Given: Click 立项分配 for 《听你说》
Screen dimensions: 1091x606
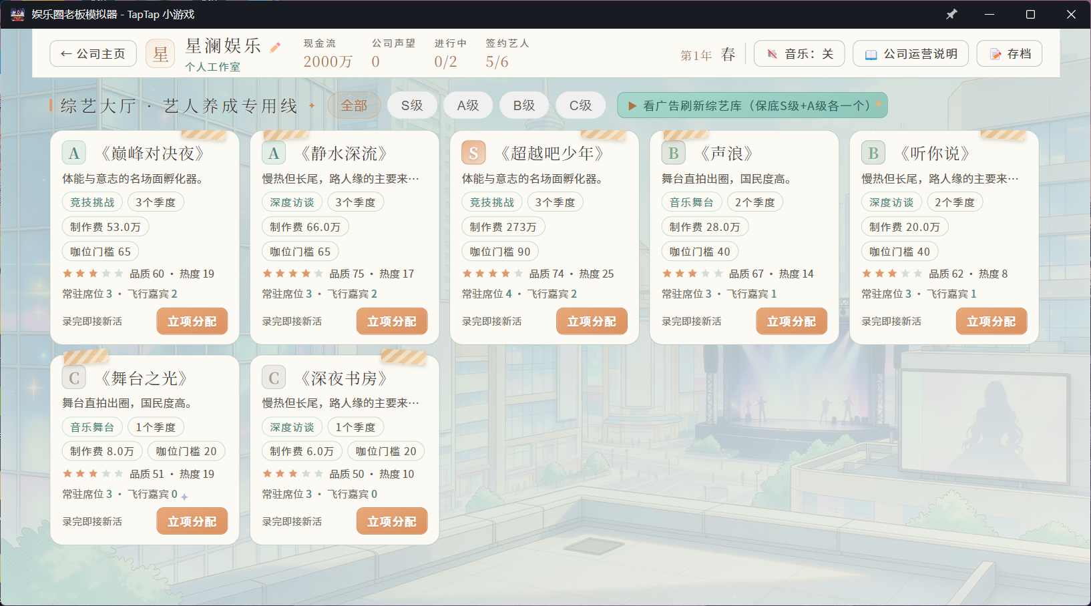Looking at the screenshot, I should click(x=992, y=321).
